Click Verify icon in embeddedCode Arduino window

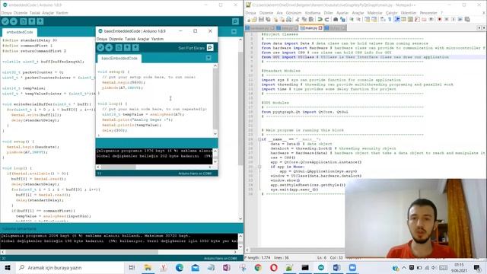tap(5, 21)
